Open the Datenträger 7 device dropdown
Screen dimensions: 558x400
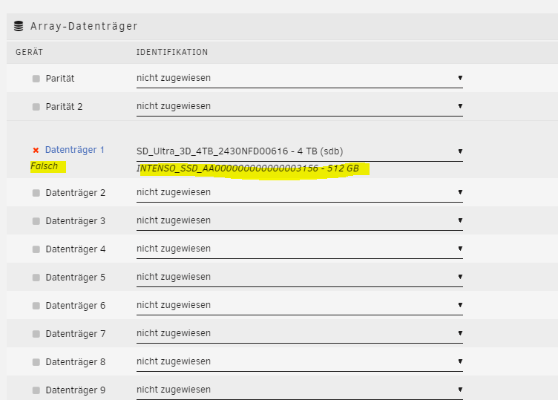300,333
